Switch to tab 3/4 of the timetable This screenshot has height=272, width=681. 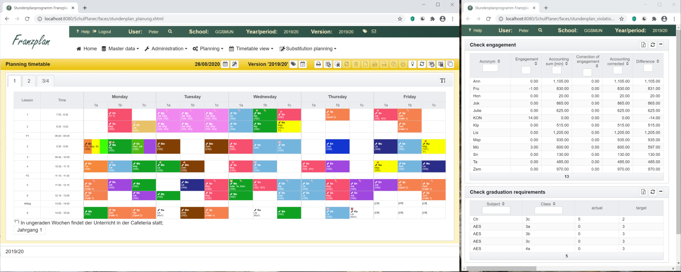45,81
